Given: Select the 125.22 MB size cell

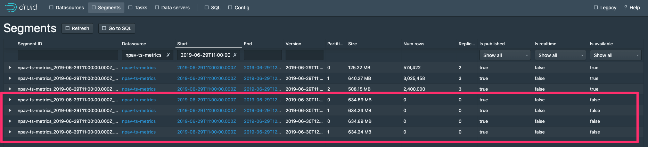Looking at the screenshot, I should pyautogui.click(x=359, y=67).
